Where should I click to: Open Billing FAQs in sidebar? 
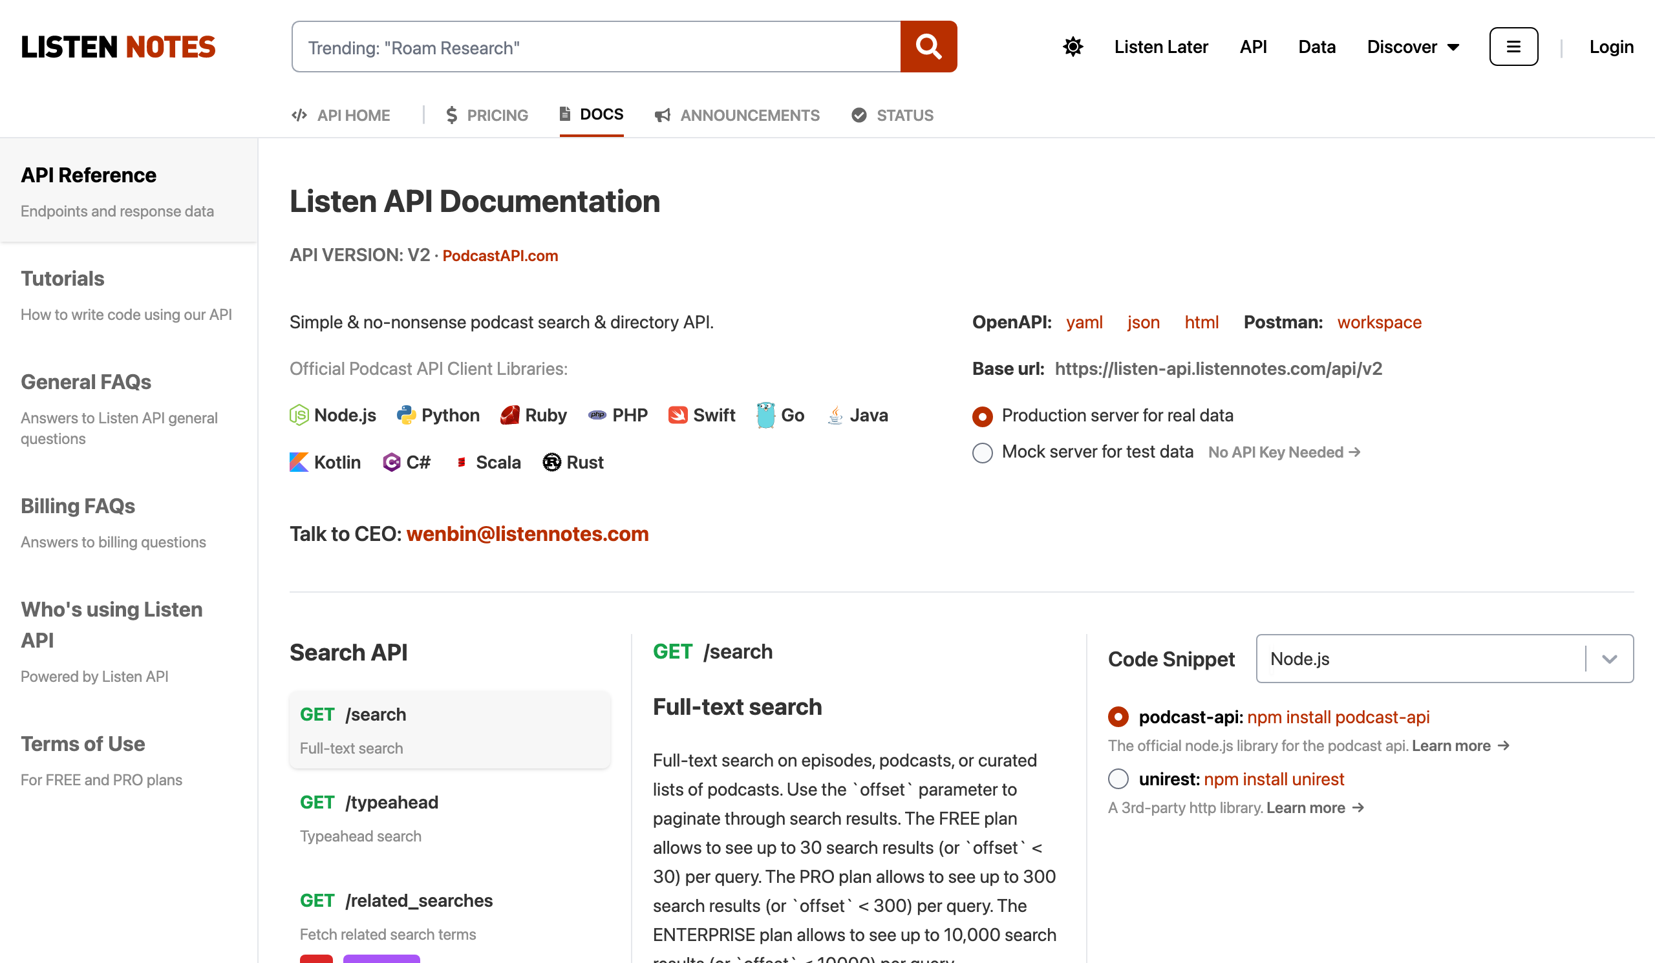[129, 522]
